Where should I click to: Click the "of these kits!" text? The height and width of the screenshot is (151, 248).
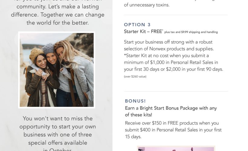pyautogui.click(x=138, y=115)
